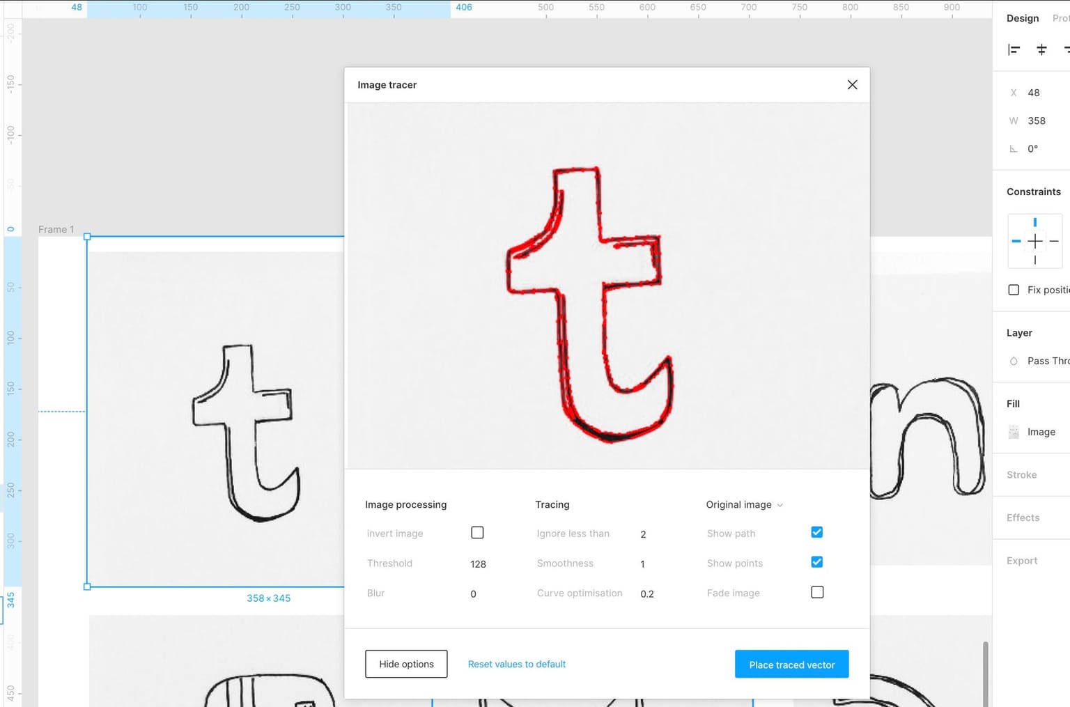Viewport: 1070px width, 707px height.
Task: Click the Place traced vector button
Action: [x=791, y=665]
